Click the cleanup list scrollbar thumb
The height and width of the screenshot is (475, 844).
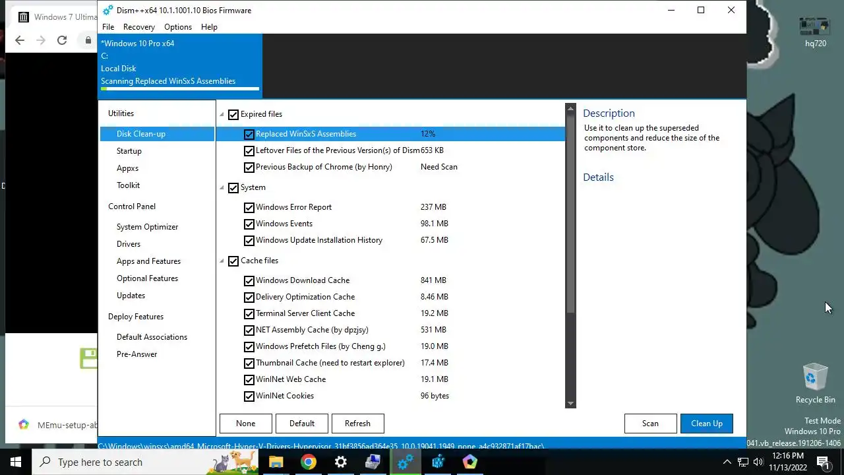coord(570,214)
